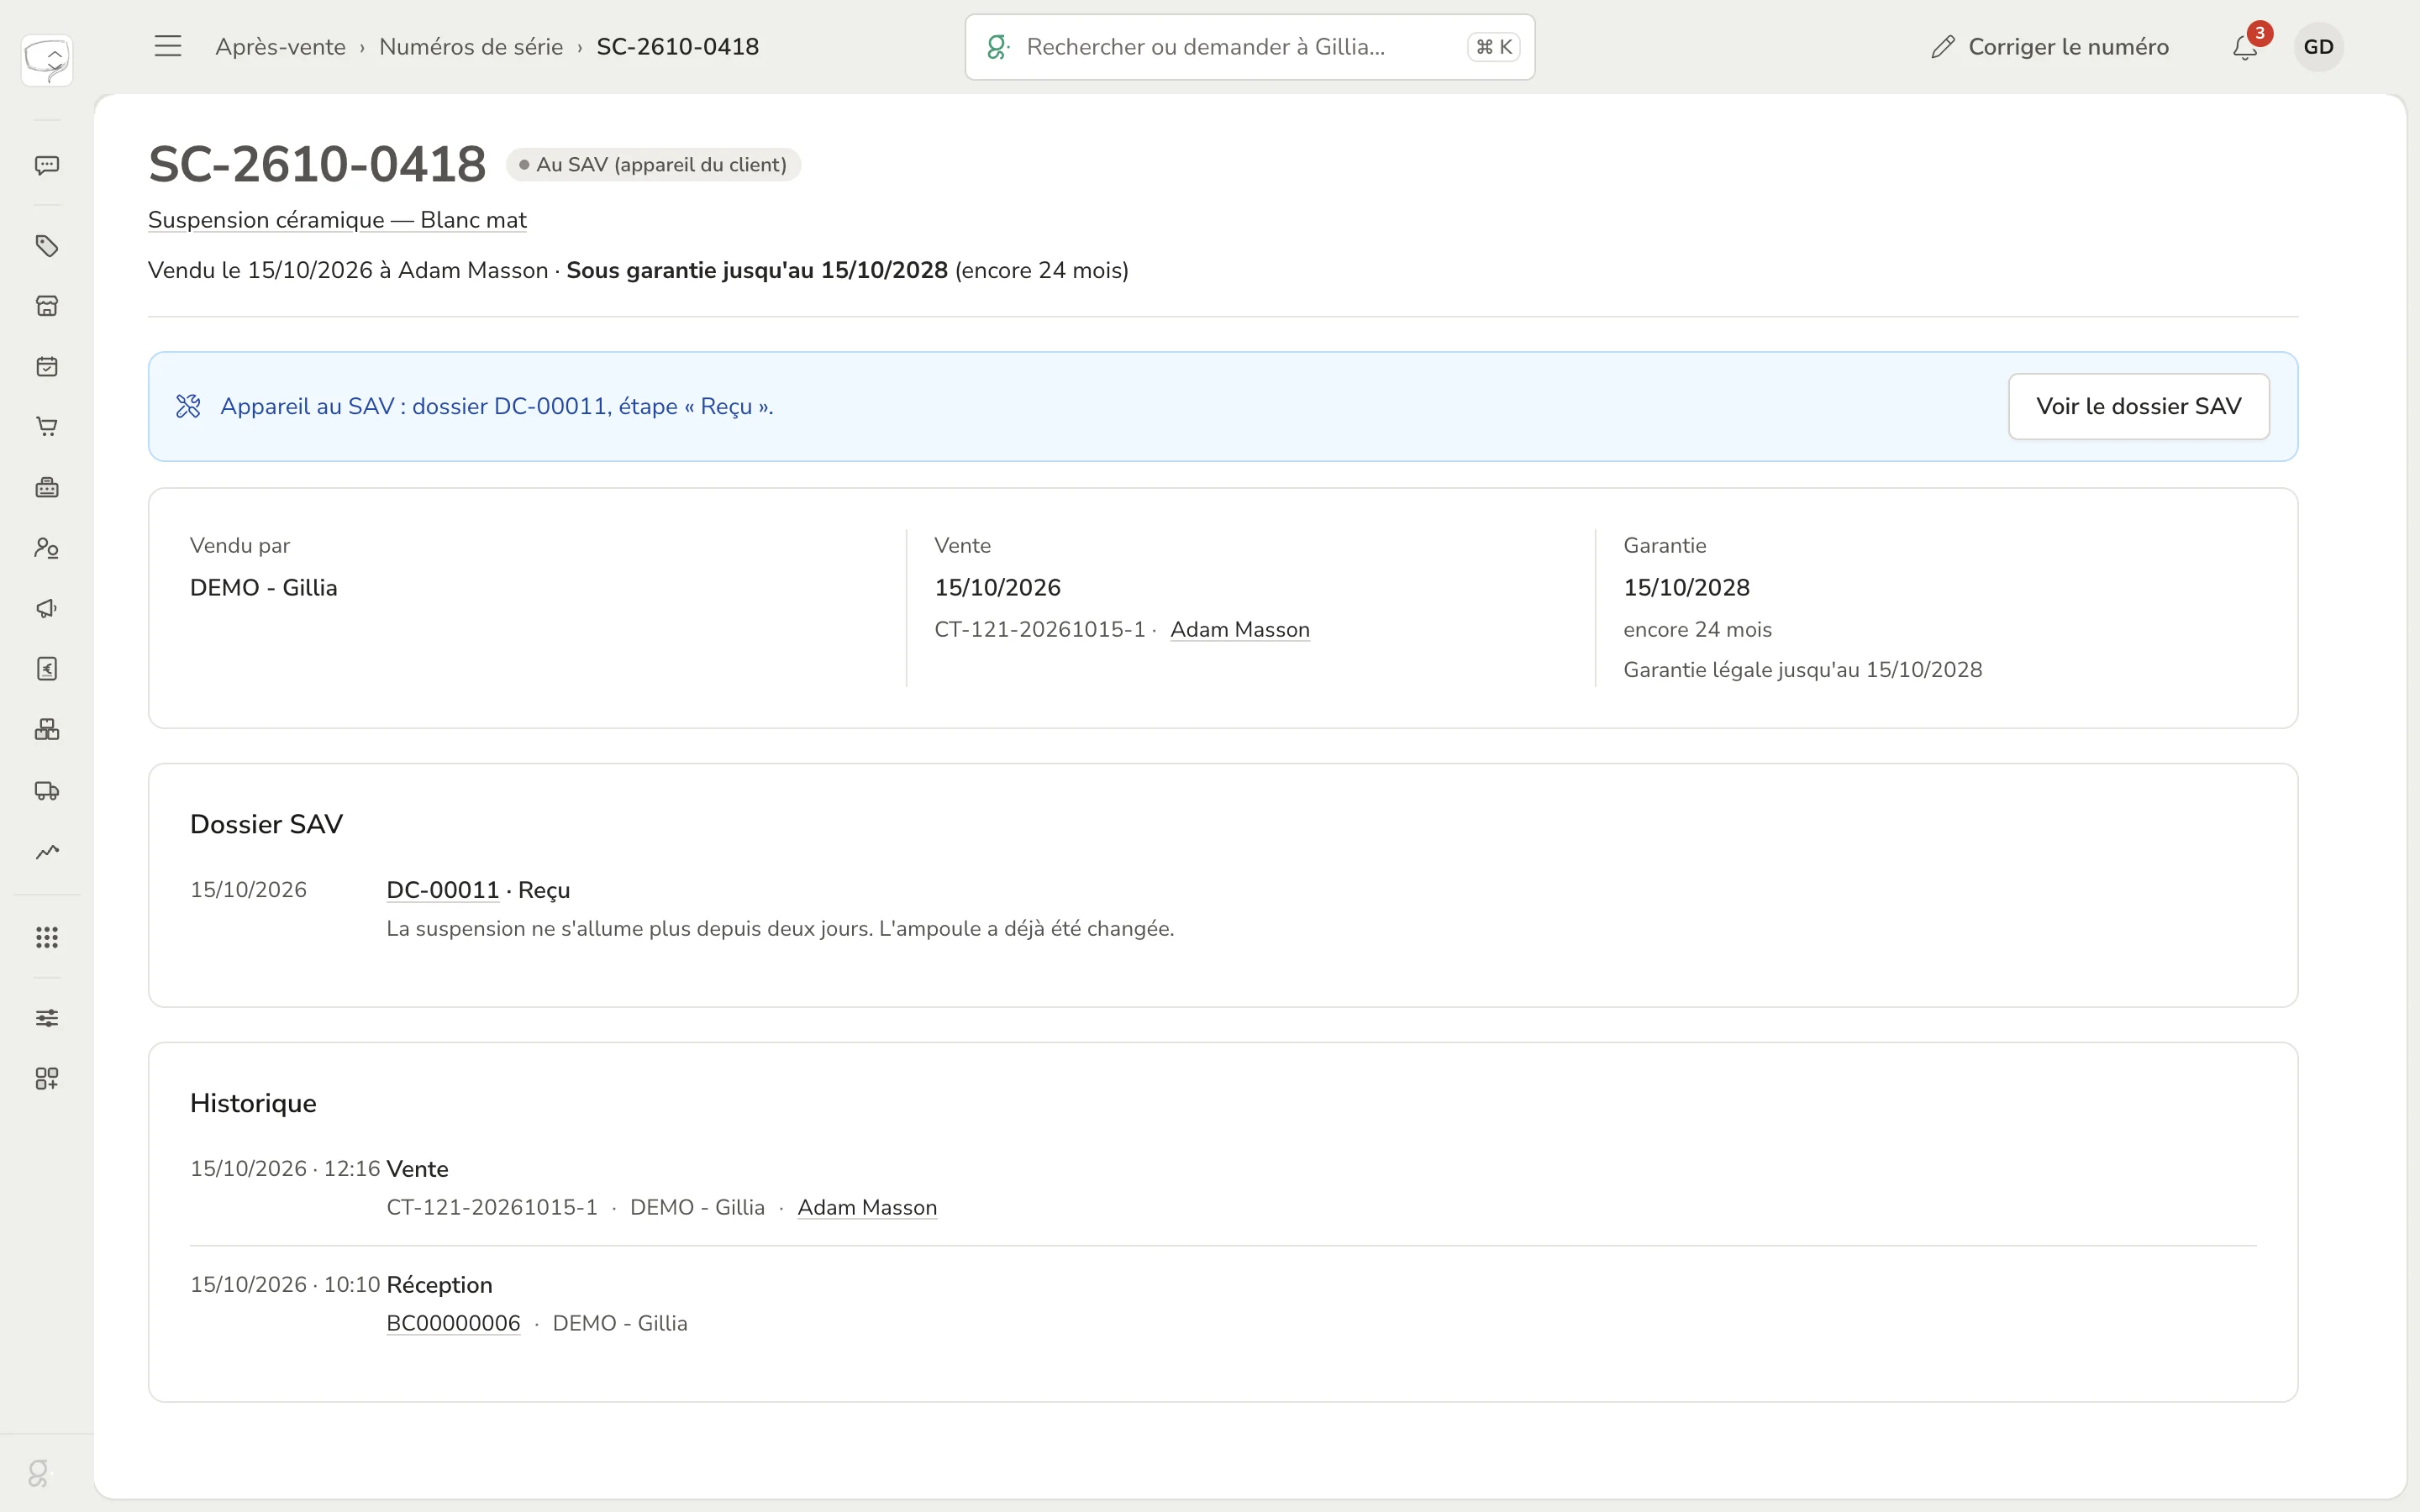Toggle the hamburger menu

168,46
